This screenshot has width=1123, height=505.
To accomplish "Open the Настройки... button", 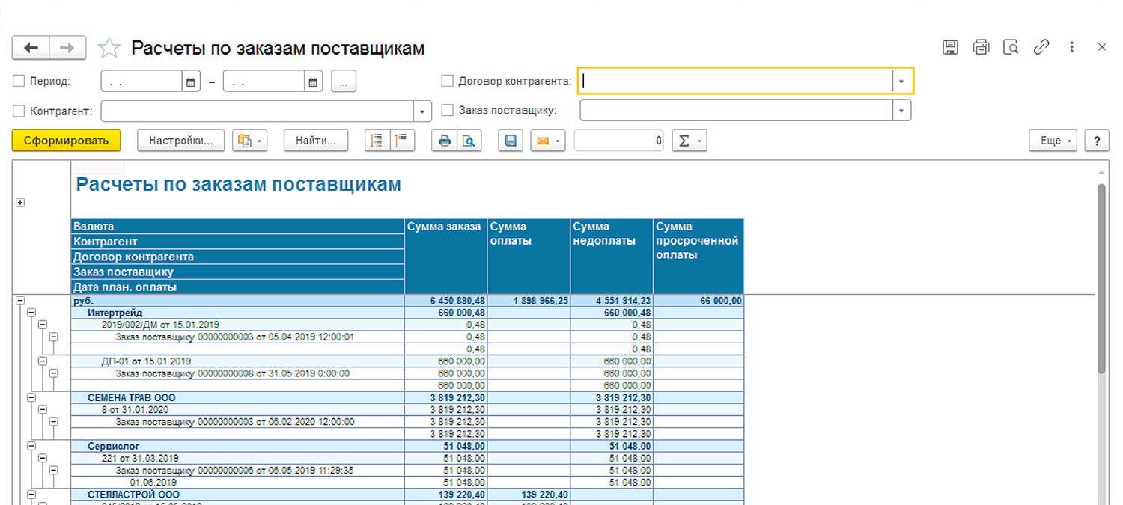I will pyautogui.click(x=181, y=141).
